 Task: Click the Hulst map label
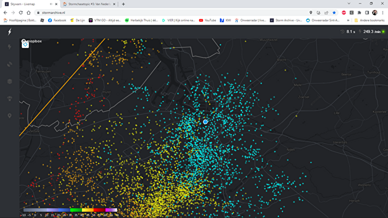107,92
